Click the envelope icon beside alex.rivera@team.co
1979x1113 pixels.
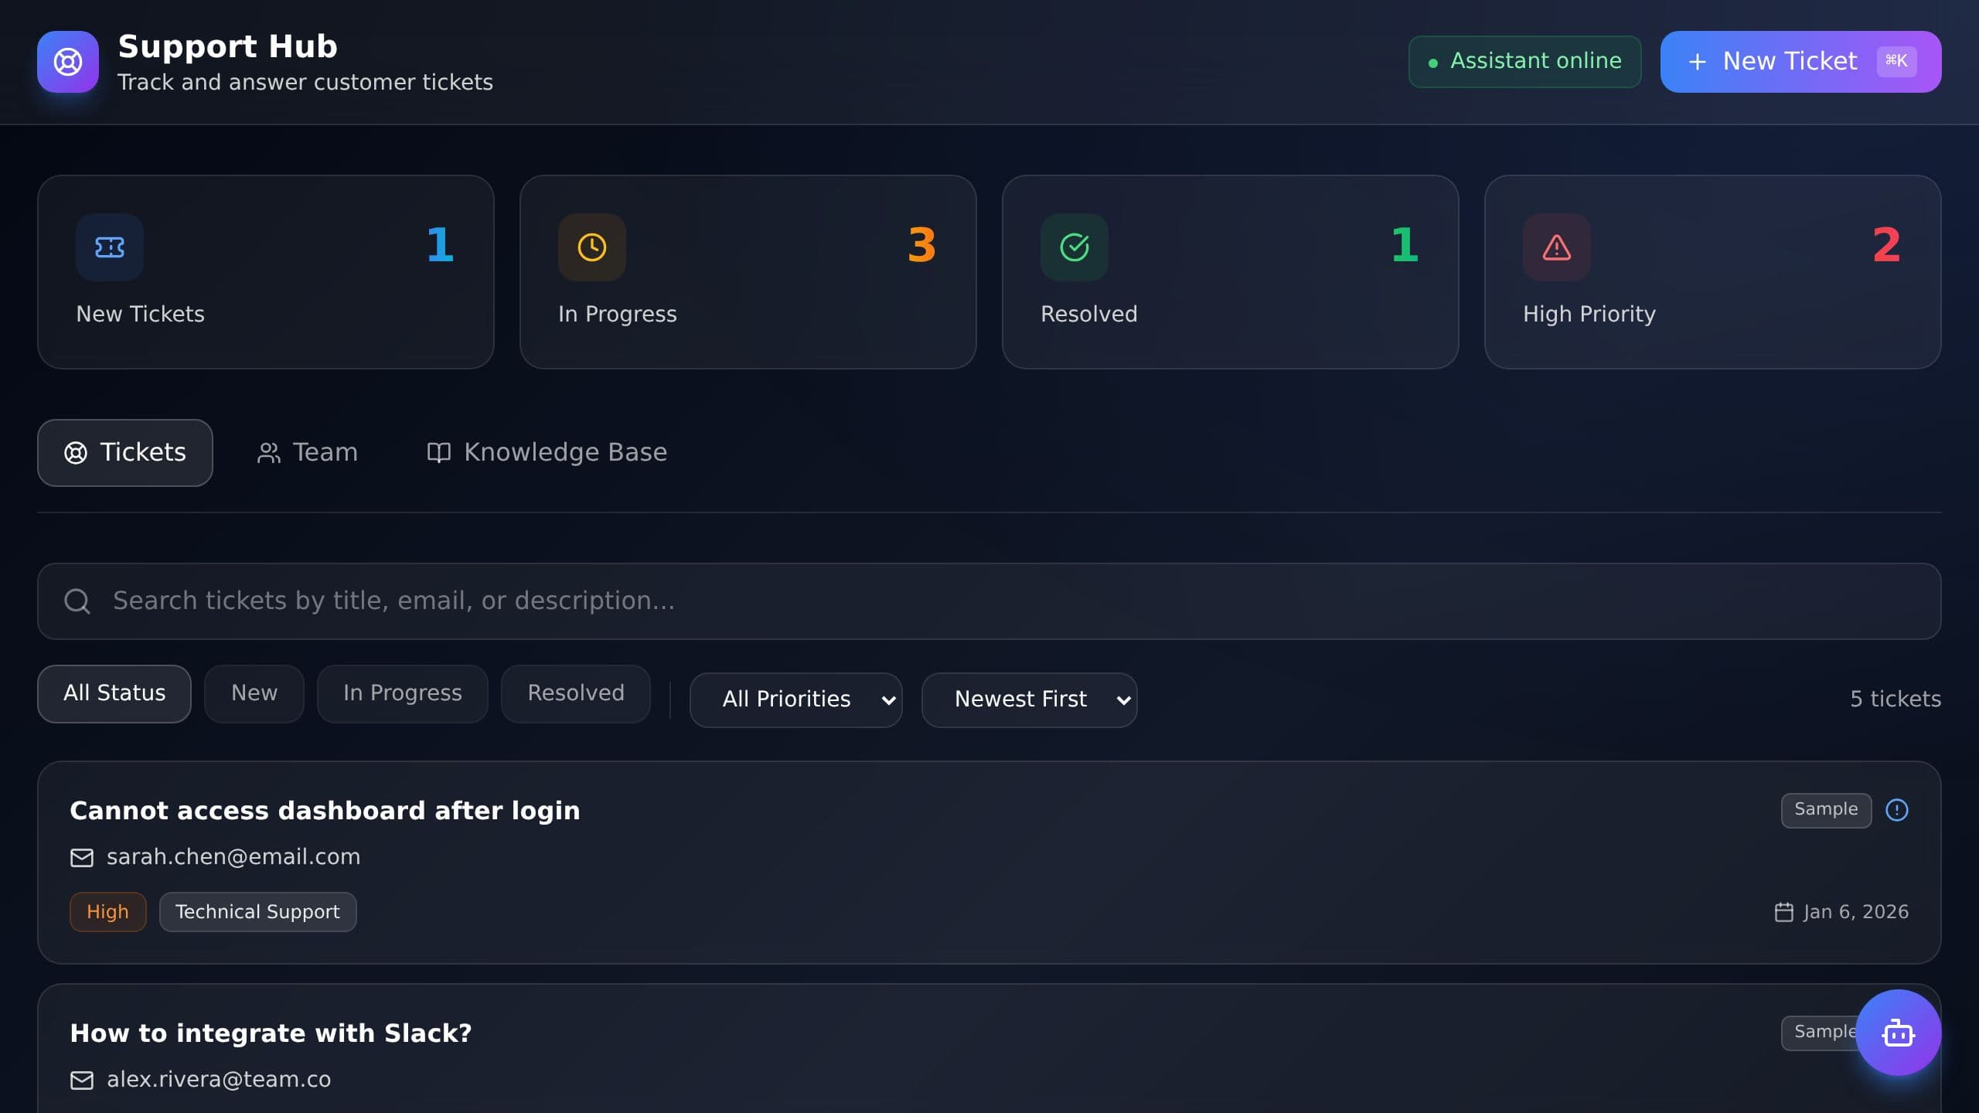pyautogui.click(x=82, y=1081)
